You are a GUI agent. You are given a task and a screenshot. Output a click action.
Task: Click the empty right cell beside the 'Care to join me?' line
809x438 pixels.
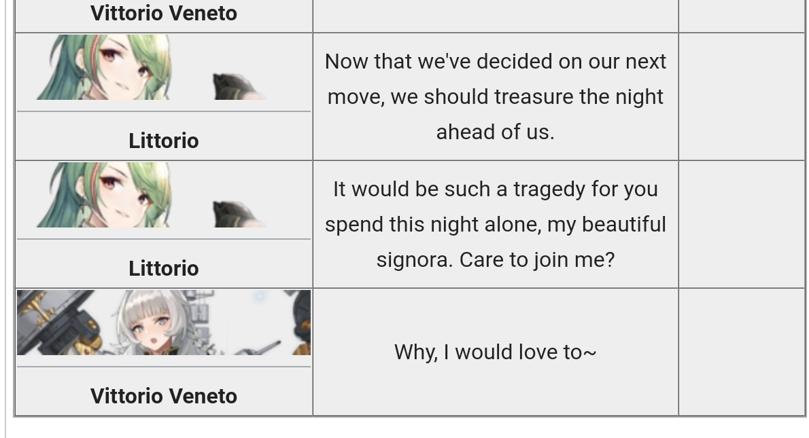coord(742,225)
